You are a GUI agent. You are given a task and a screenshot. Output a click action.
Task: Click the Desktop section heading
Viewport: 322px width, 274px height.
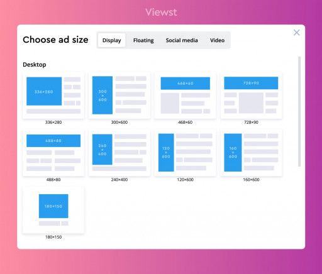35,65
